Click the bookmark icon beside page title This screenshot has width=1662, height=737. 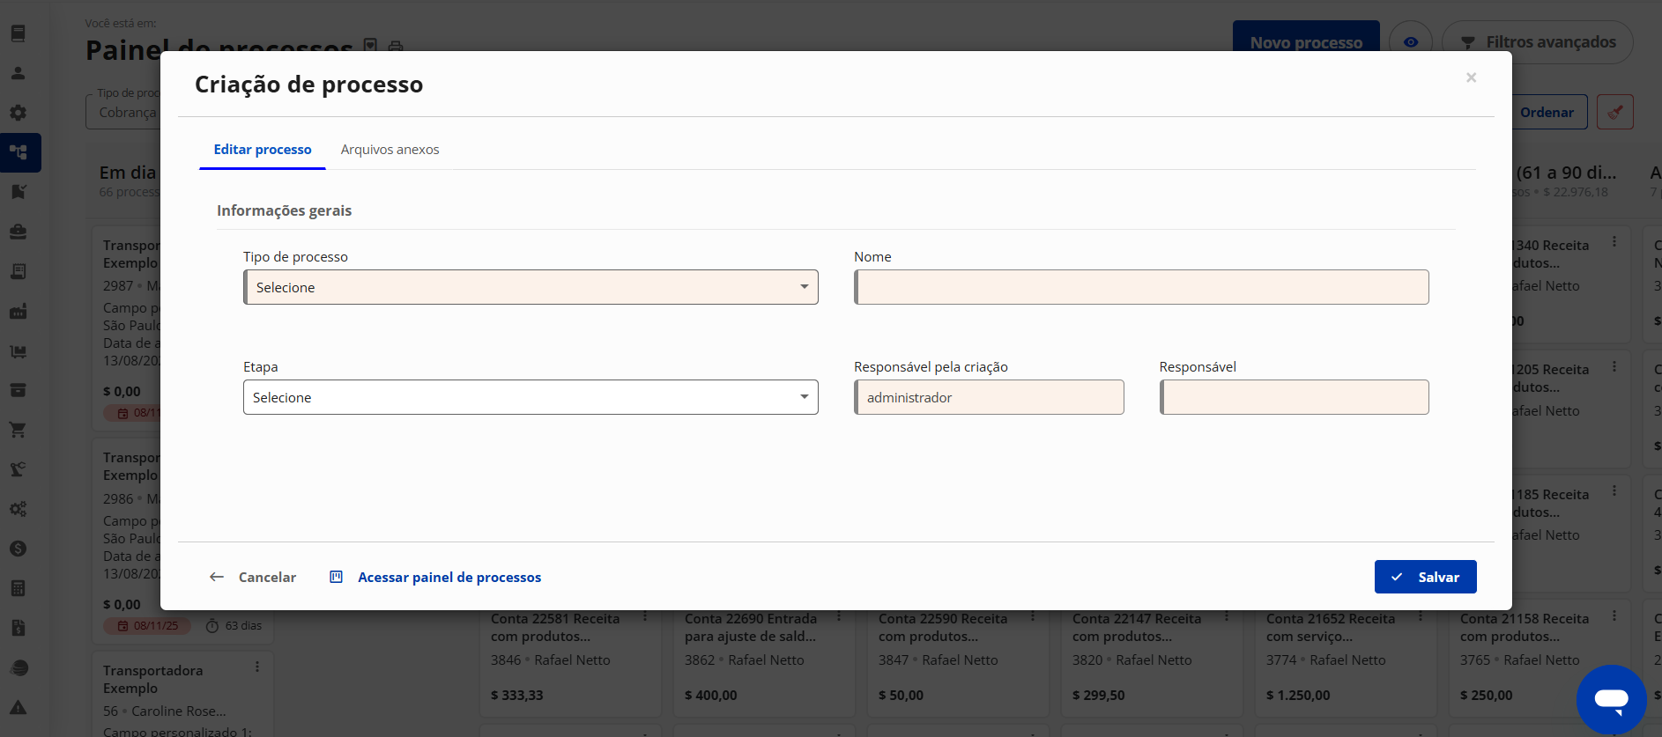tap(371, 45)
